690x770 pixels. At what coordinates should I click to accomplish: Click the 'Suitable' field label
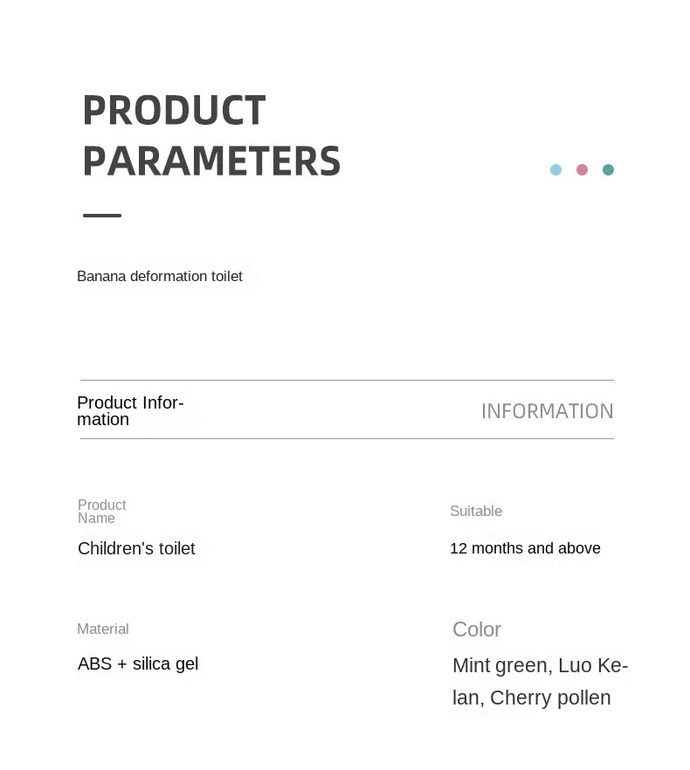pos(476,512)
